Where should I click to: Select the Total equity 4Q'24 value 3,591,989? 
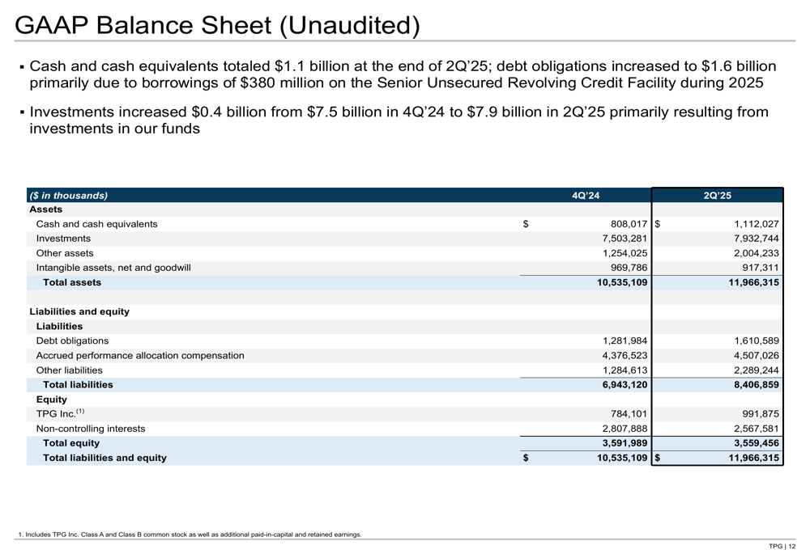tap(625, 443)
